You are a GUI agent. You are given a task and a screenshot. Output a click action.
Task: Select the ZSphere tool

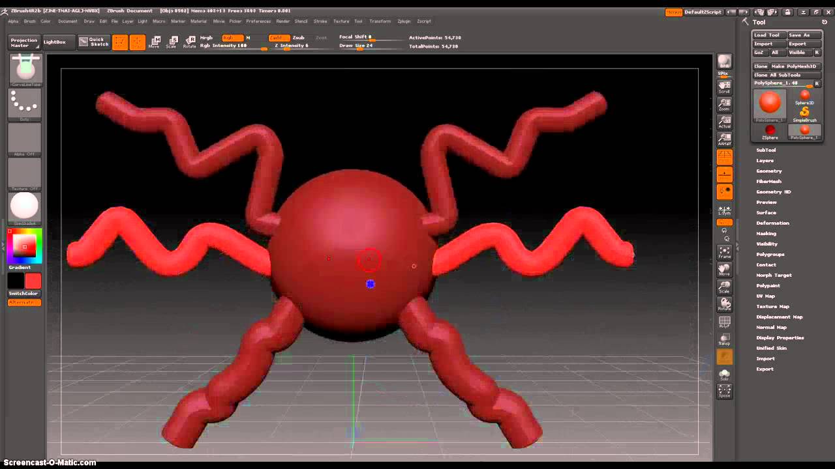pos(770,133)
